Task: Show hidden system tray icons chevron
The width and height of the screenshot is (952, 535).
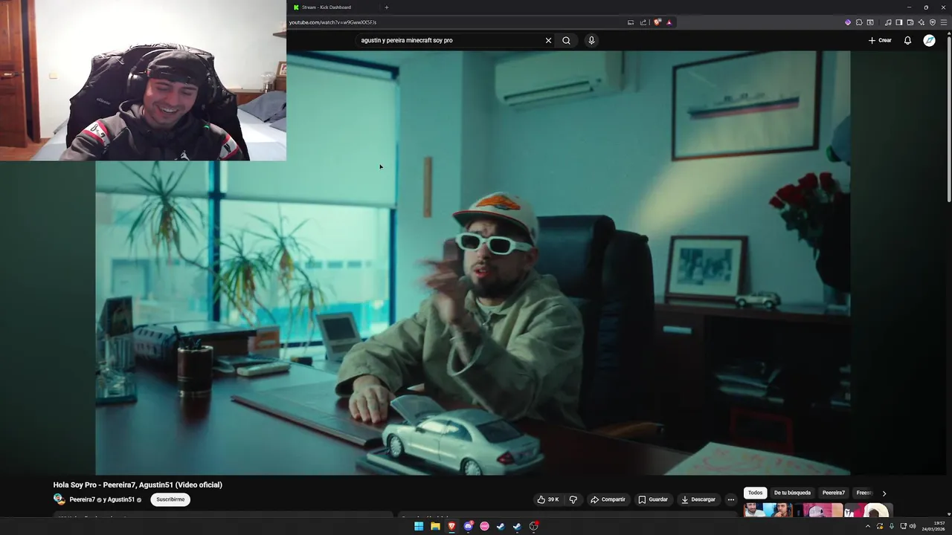Action: coord(867,526)
